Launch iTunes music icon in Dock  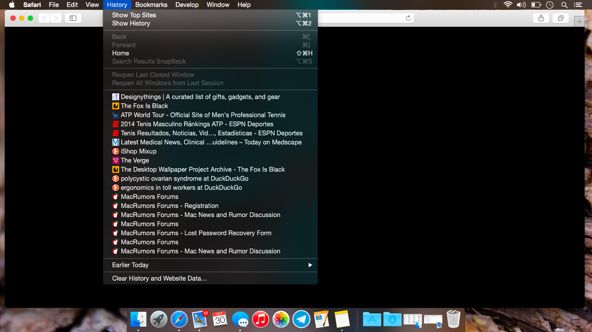[x=260, y=319]
